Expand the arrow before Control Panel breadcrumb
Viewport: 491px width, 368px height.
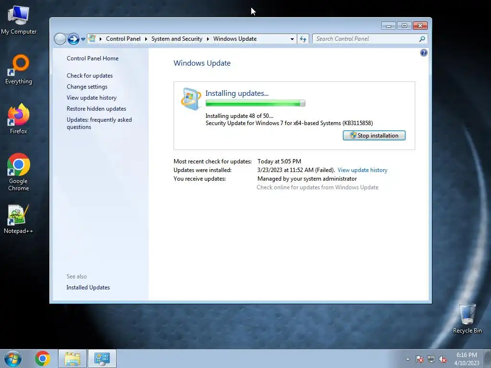(x=101, y=39)
